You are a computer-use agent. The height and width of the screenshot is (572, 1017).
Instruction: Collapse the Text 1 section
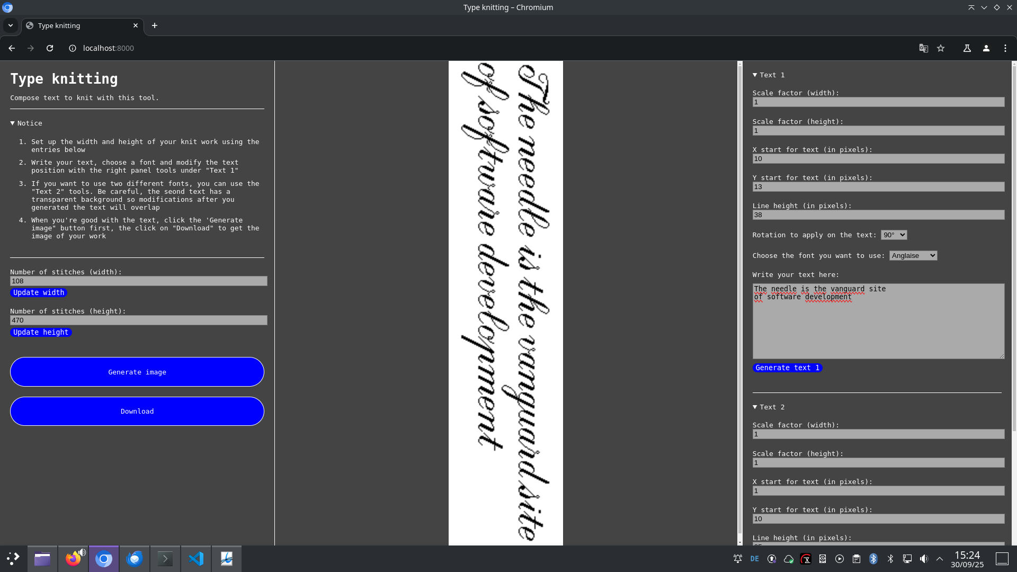tap(768, 75)
